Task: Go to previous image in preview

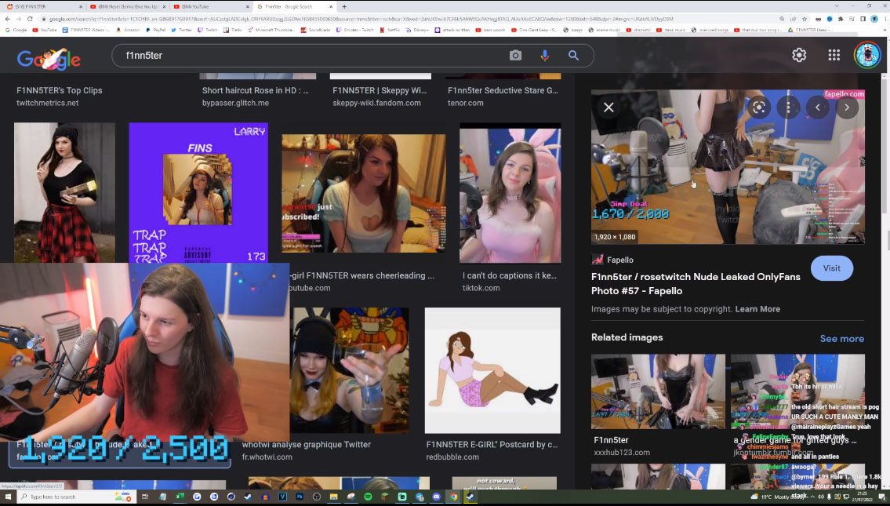Action: pos(817,107)
